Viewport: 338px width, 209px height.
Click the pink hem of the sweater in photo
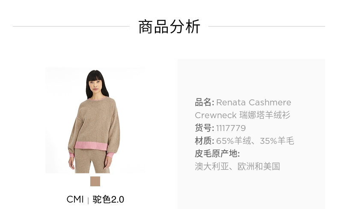pyautogui.click(x=91, y=146)
